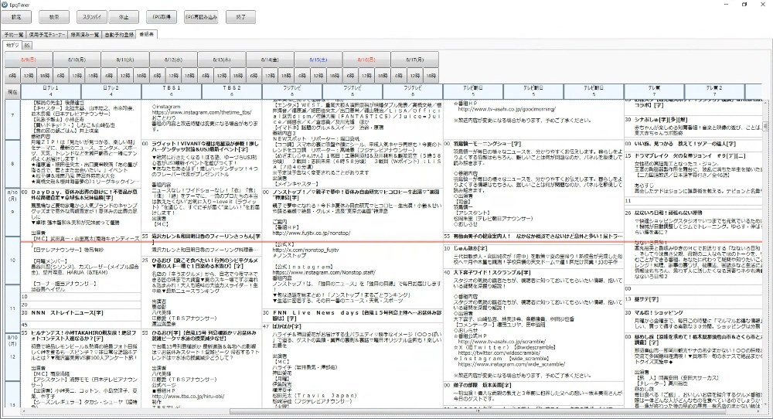Click the 終了 exit button
The height and width of the screenshot is (419, 773).
[240, 17]
